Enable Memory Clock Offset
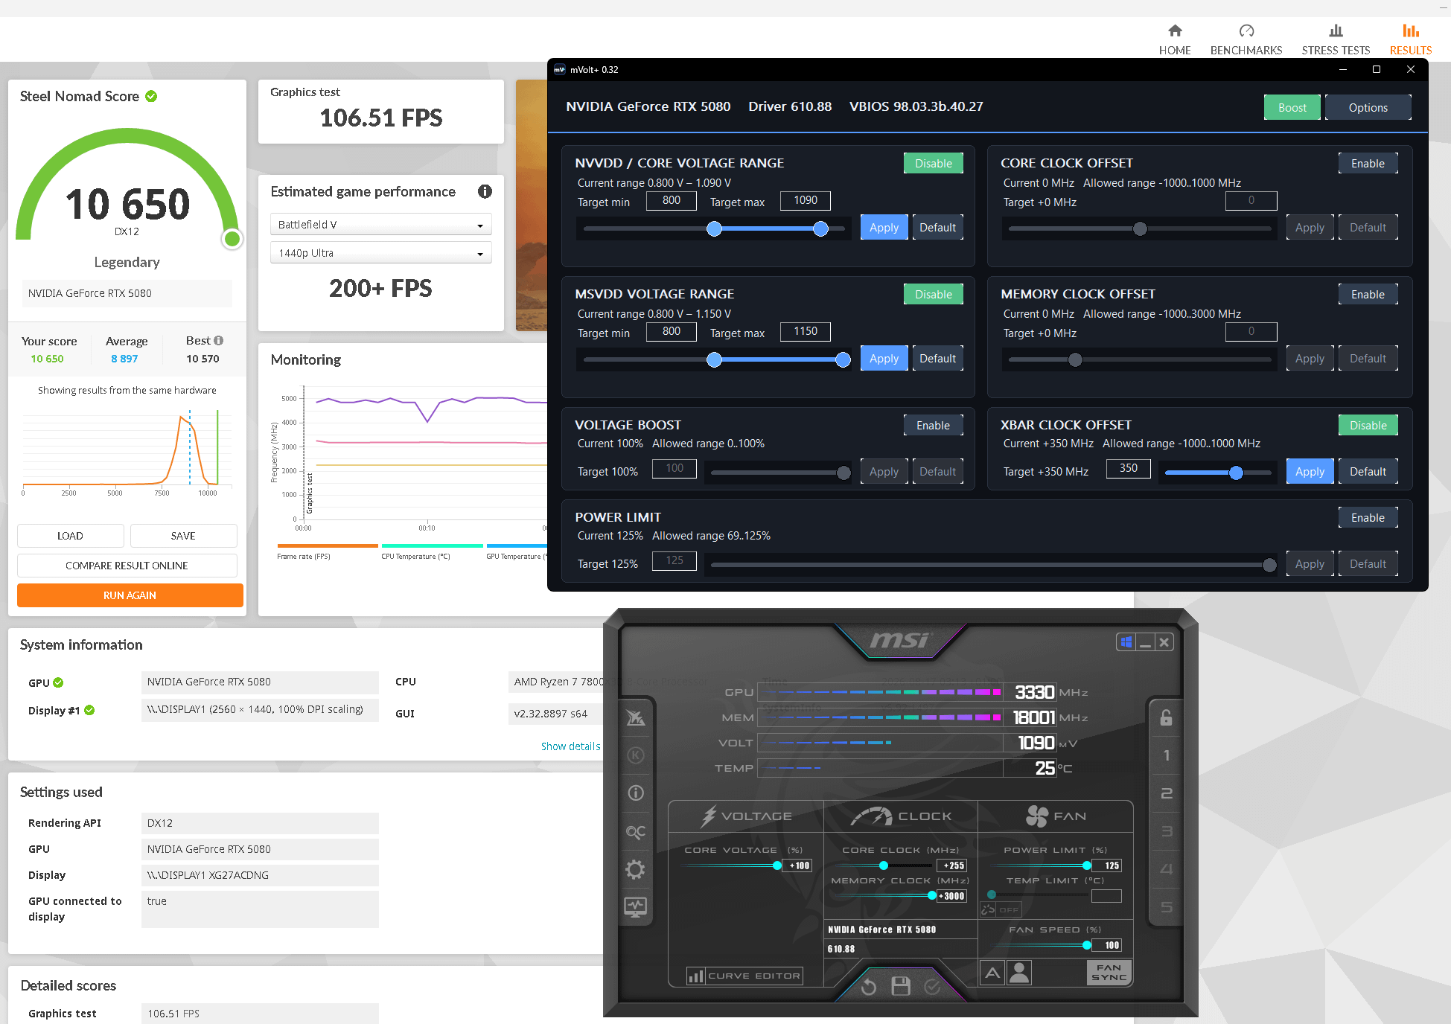The height and width of the screenshot is (1024, 1451). tap(1368, 294)
